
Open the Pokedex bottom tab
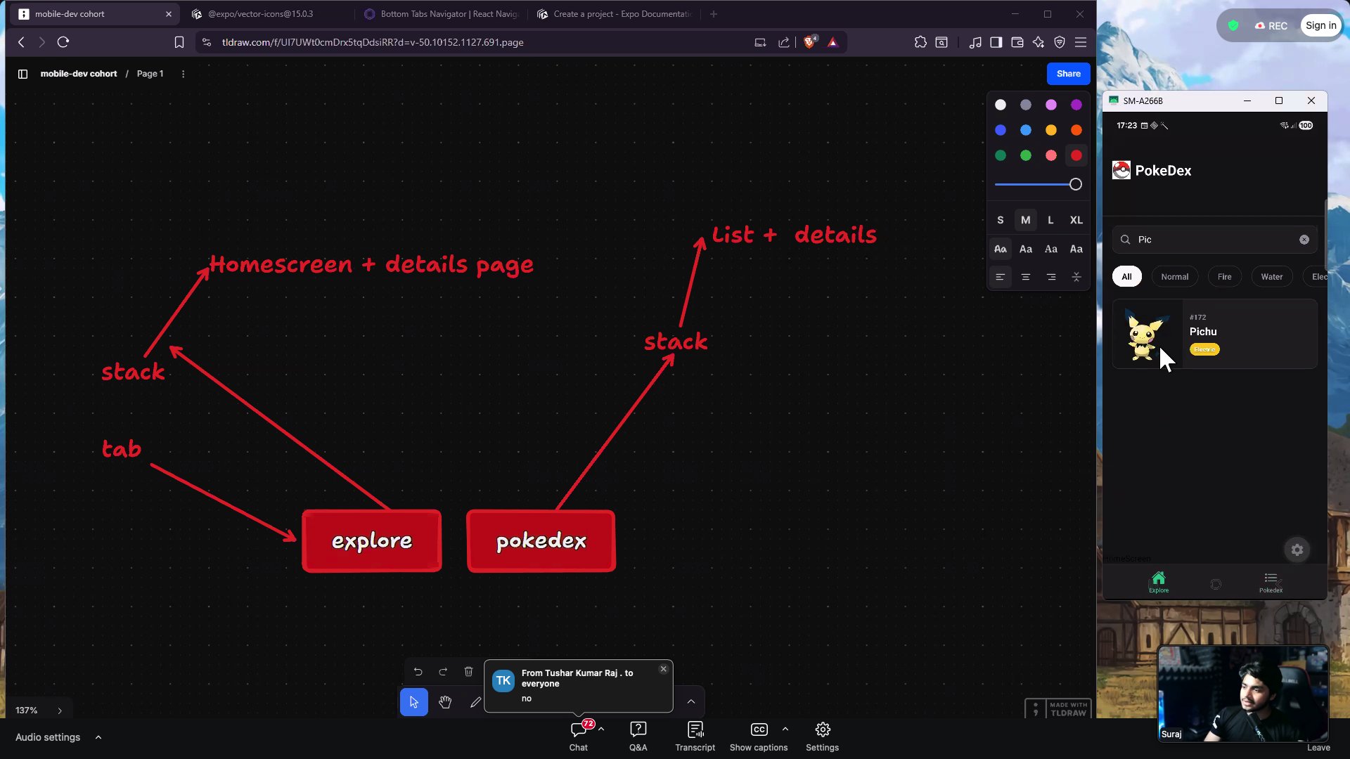(x=1271, y=582)
